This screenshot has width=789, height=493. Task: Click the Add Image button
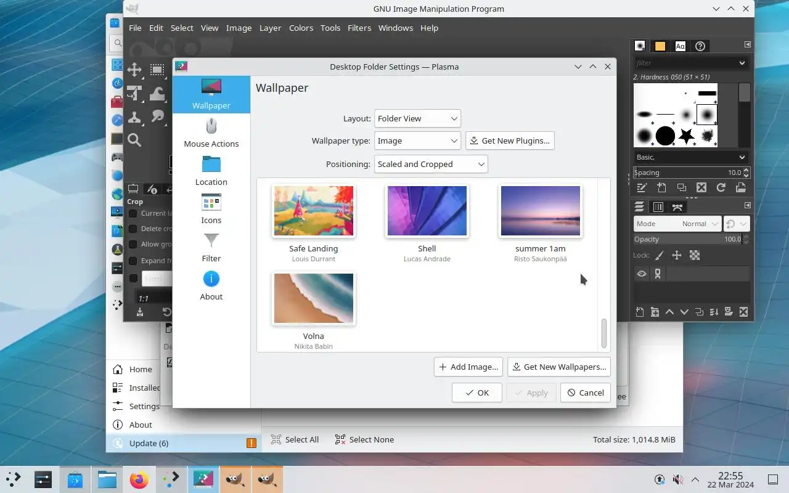(468, 367)
